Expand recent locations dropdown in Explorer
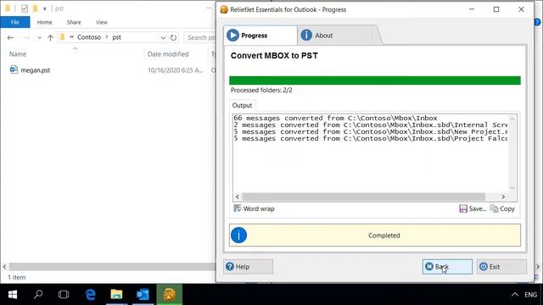543x305 pixels. (40, 37)
